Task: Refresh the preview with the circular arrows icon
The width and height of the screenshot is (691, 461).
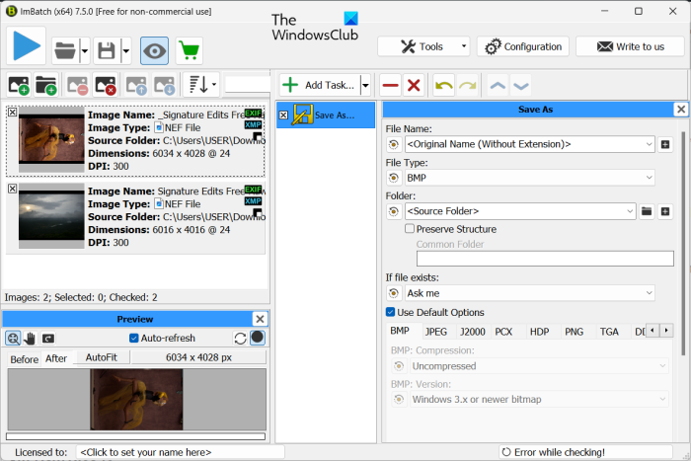Action: tap(240, 338)
